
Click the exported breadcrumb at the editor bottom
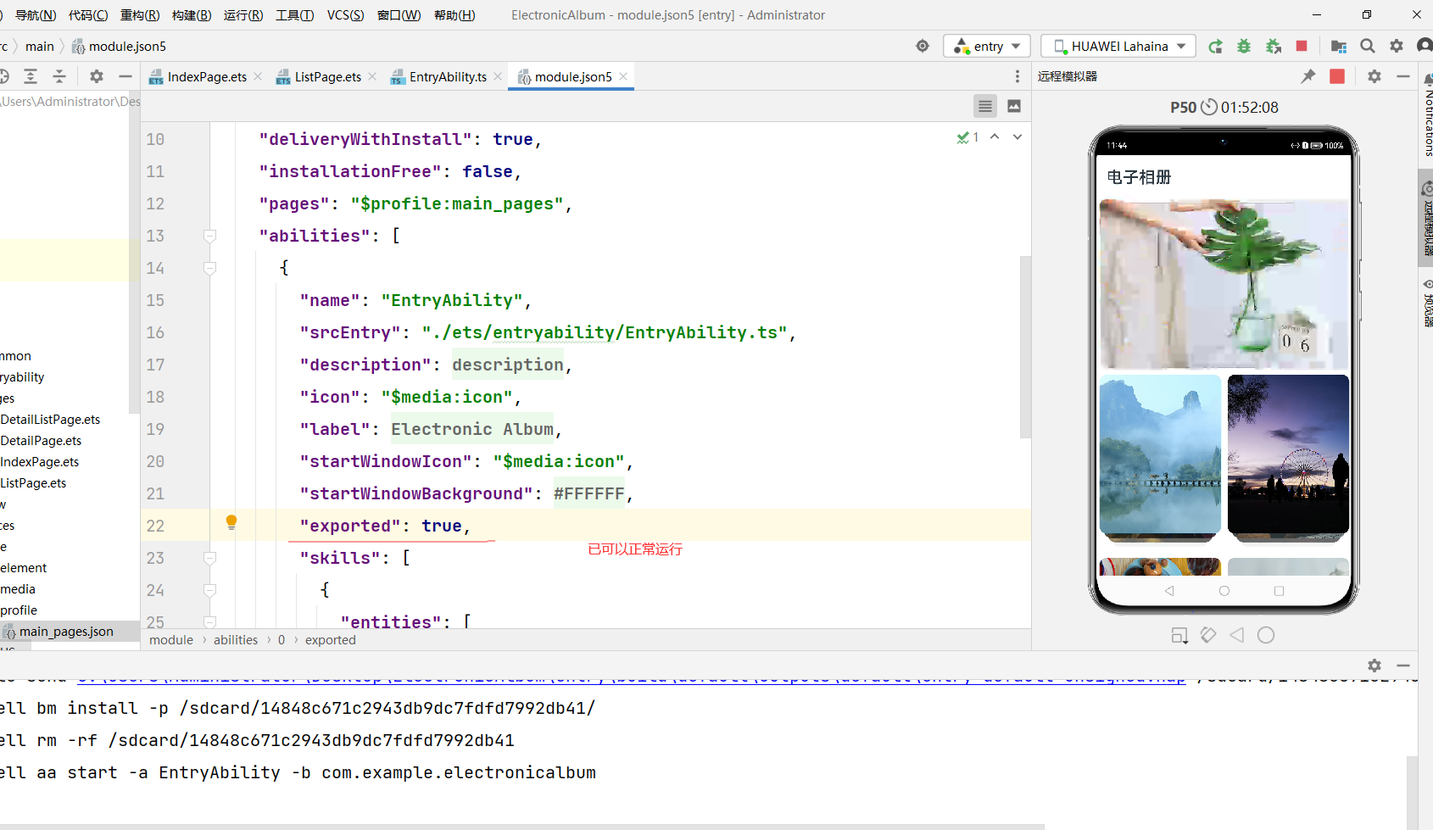click(x=331, y=640)
